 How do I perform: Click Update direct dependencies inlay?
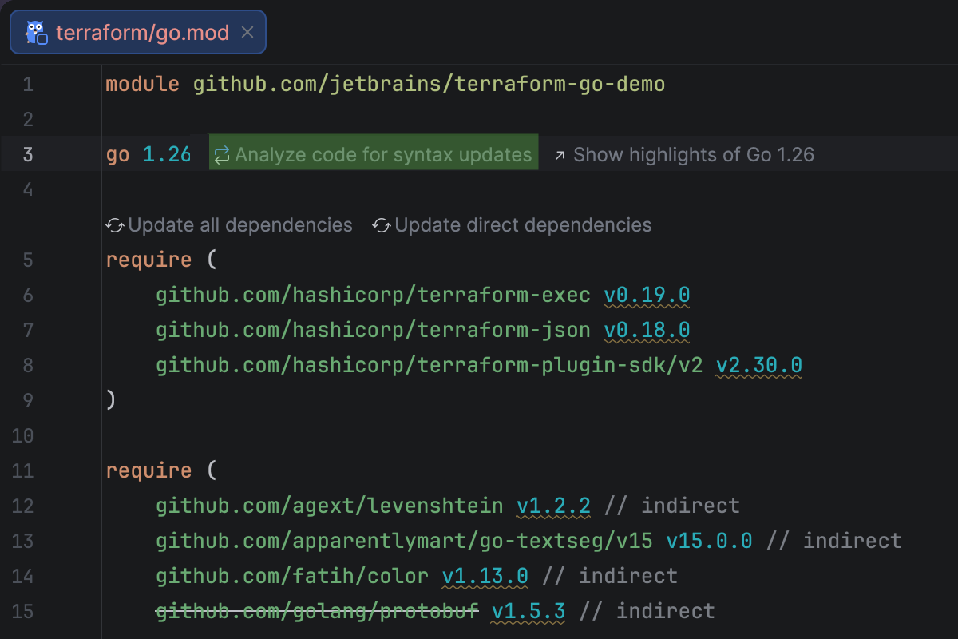pyautogui.click(x=523, y=225)
